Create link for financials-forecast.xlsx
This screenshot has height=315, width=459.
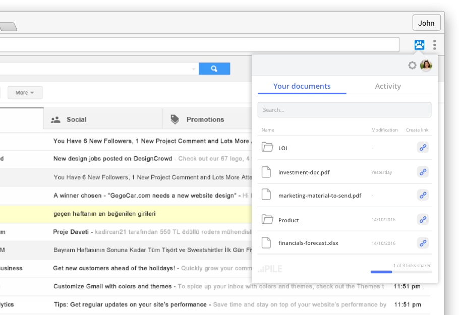[423, 243]
